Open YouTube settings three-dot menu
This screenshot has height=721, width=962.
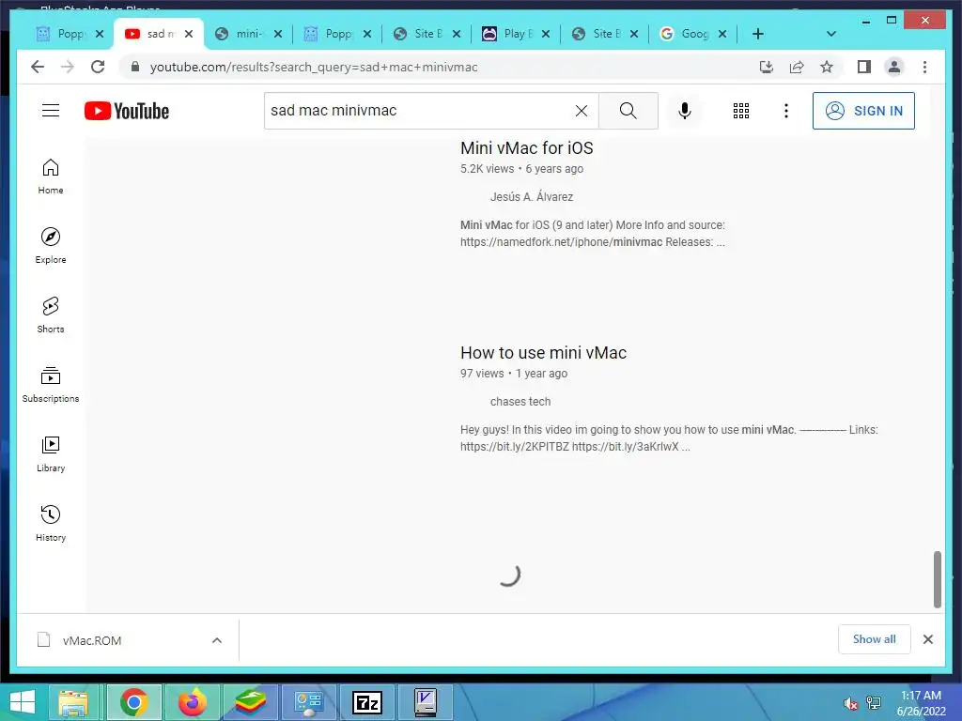click(786, 111)
